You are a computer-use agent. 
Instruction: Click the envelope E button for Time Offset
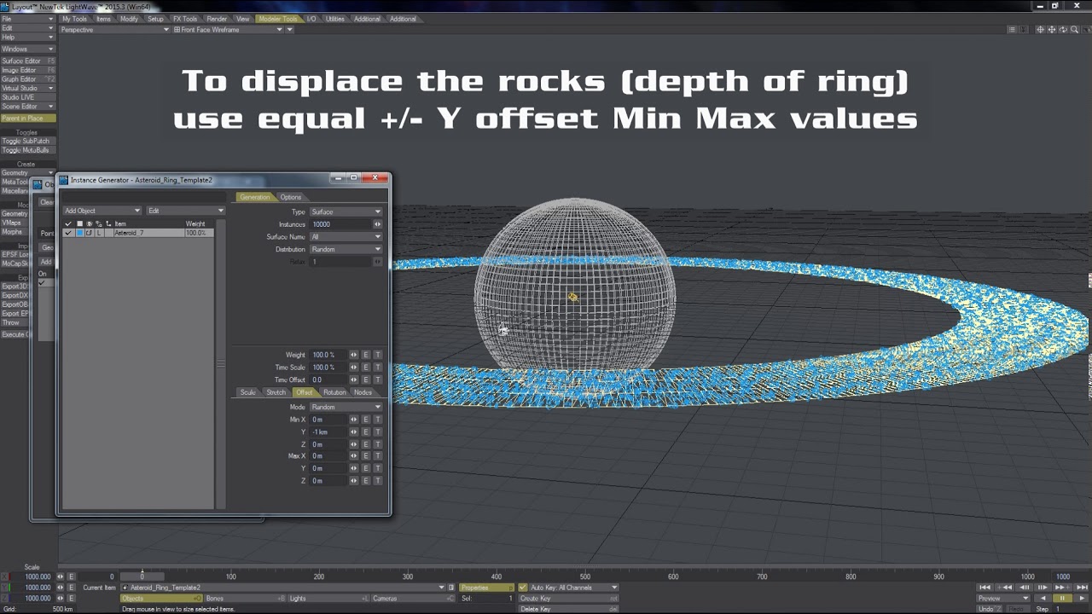pos(366,379)
